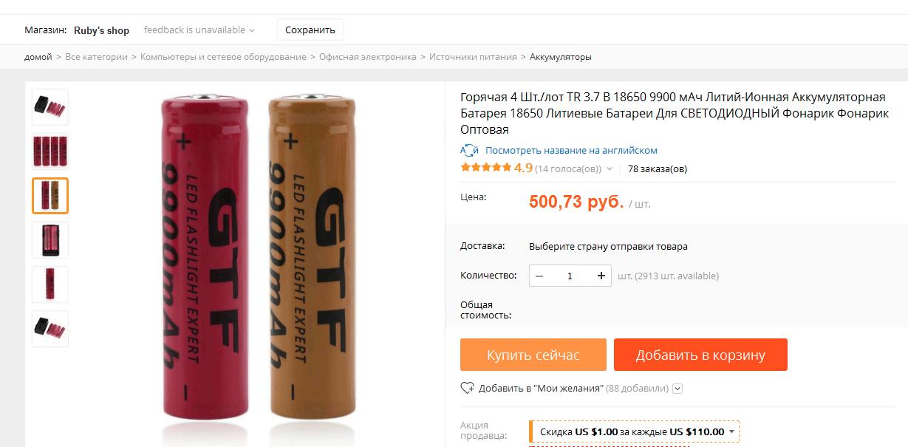Click the translate icon near the English title link
Viewport: 908px width, 447px height.
click(470, 150)
